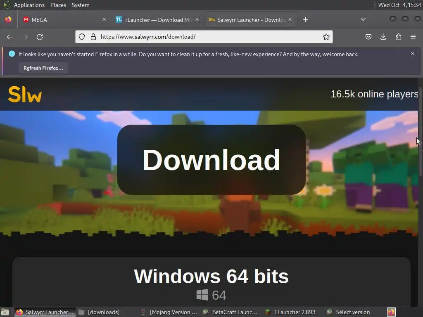Click the Refresh Firefox button
This screenshot has height=317, width=423.
43,68
